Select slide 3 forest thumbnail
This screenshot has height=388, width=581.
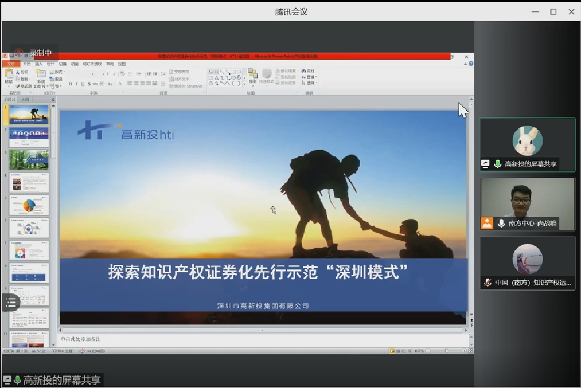pos(29,160)
